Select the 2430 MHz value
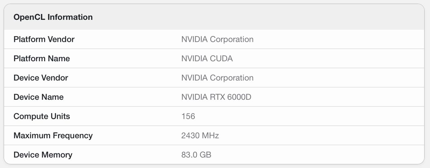The image size is (430, 168). point(200,136)
